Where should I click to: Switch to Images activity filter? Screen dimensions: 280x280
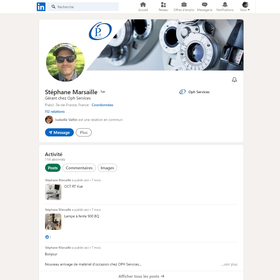[x=107, y=168]
